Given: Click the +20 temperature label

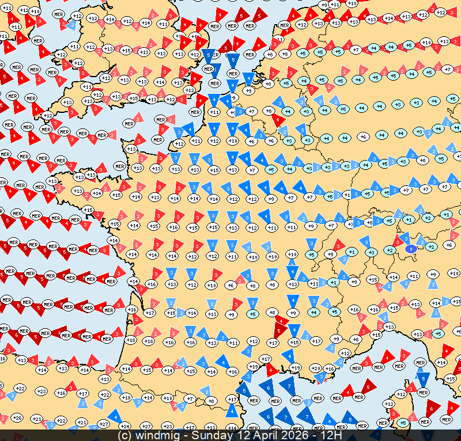Looking at the screenshot, I should click(315, 368).
